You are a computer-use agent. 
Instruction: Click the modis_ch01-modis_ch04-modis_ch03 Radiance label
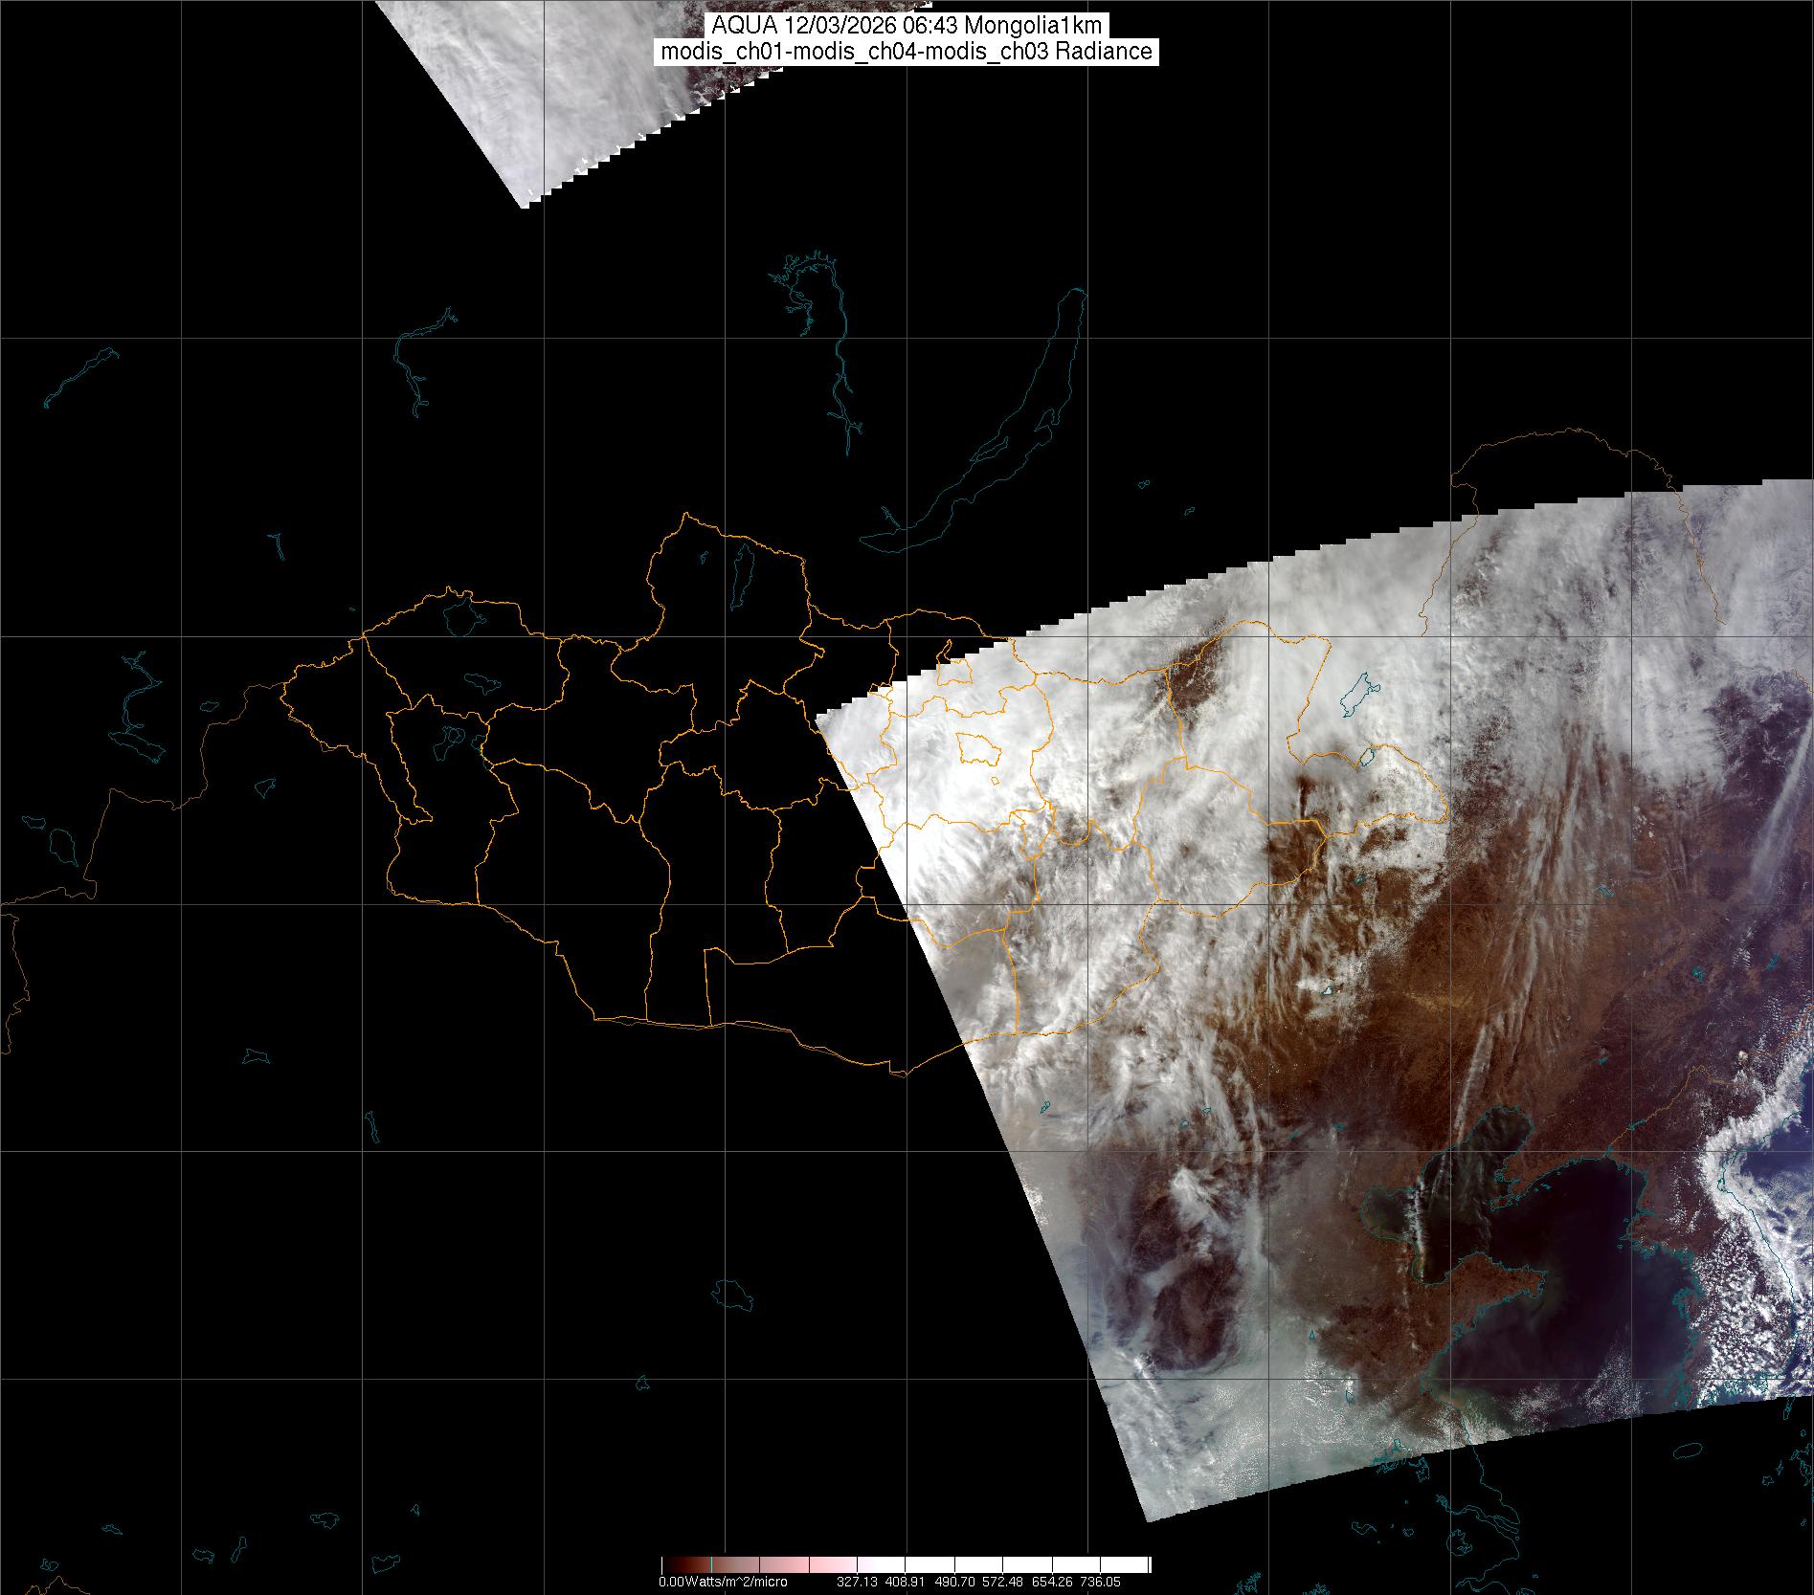[907, 52]
